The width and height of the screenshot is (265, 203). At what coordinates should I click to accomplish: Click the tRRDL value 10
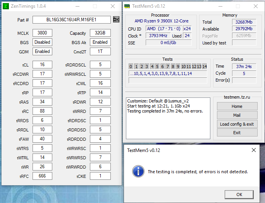pos(42,130)
